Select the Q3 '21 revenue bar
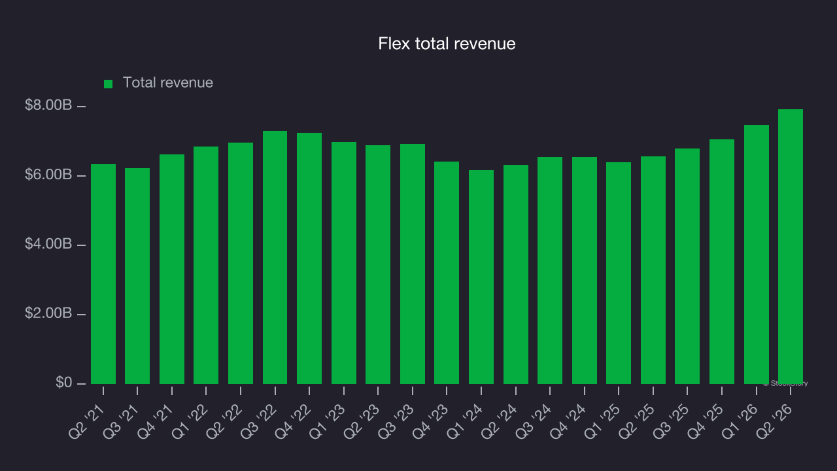Screen dimensions: 837x471 pyautogui.click(x=137, y=276)
